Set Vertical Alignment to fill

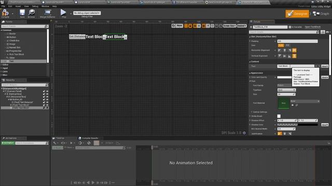pyautogui.click(x=294, y=56)
